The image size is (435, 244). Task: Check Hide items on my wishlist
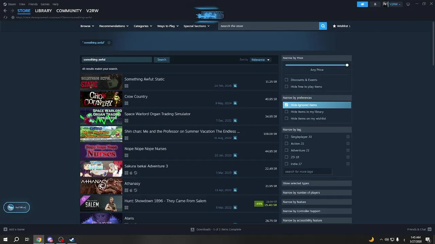(x=286, y=119)
